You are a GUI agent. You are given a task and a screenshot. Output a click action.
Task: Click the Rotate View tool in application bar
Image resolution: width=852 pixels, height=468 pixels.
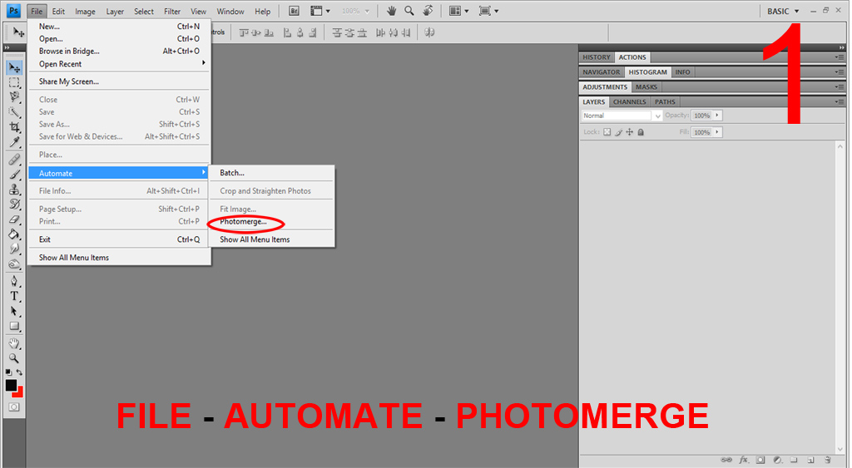click(428, 11)
